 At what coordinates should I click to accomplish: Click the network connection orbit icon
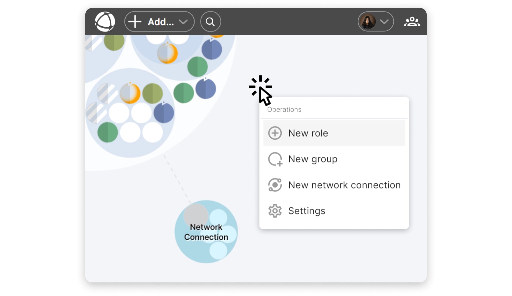(275, 185)
